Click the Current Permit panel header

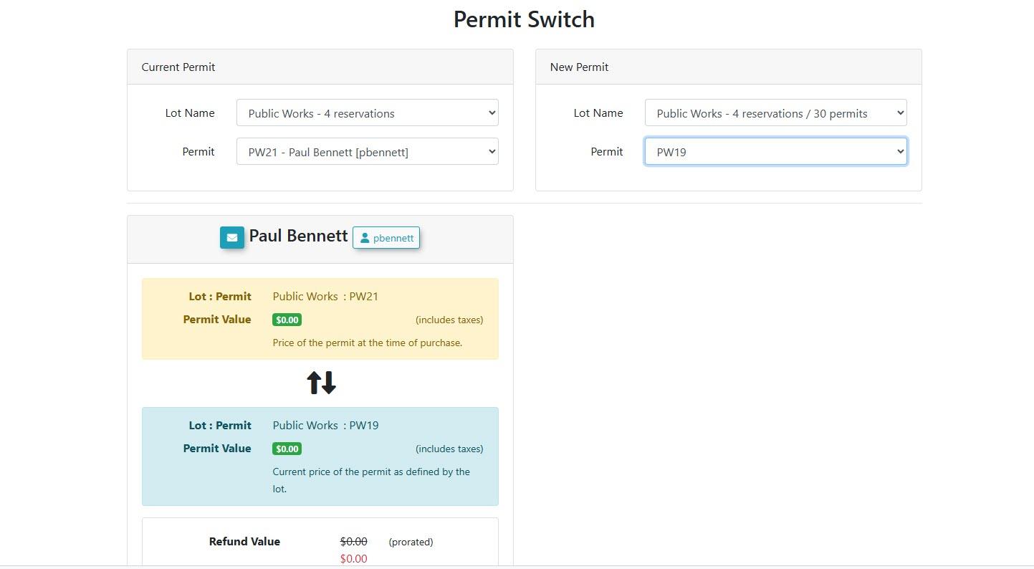(320, 67)
